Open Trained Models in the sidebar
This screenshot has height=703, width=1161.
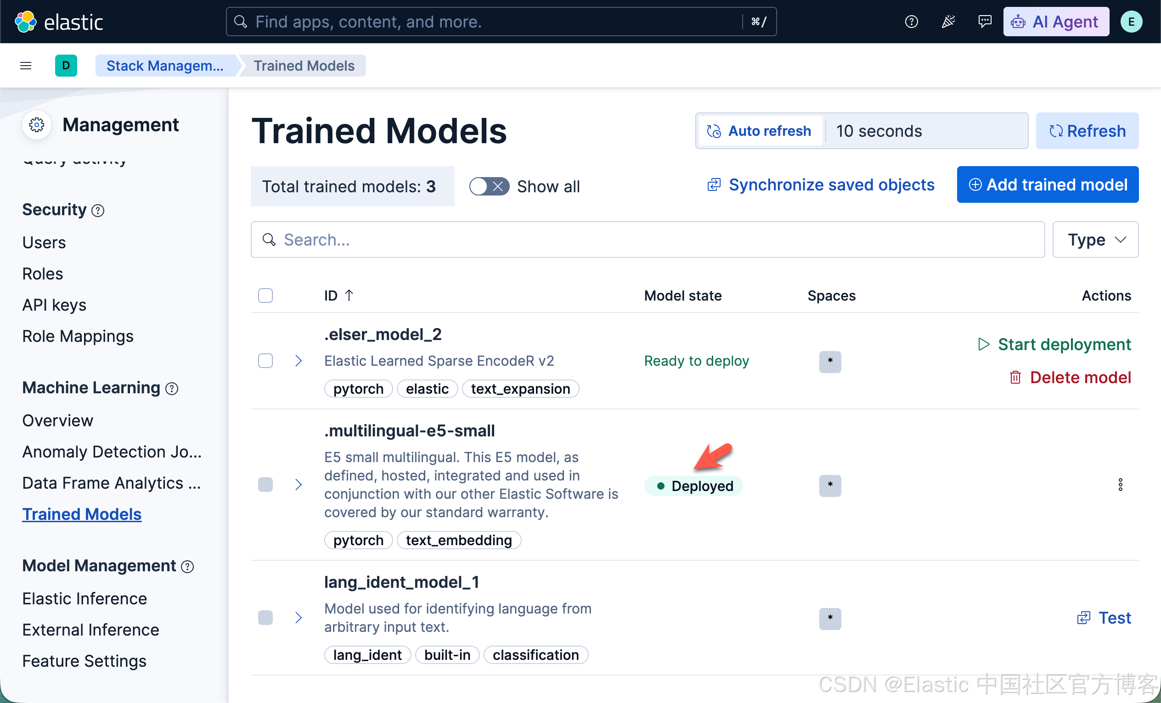pyautogui.click(x=82, y=514)
